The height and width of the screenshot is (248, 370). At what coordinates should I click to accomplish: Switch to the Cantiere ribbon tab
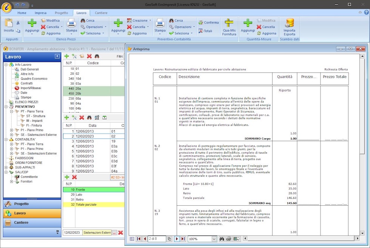coord(101,13)
